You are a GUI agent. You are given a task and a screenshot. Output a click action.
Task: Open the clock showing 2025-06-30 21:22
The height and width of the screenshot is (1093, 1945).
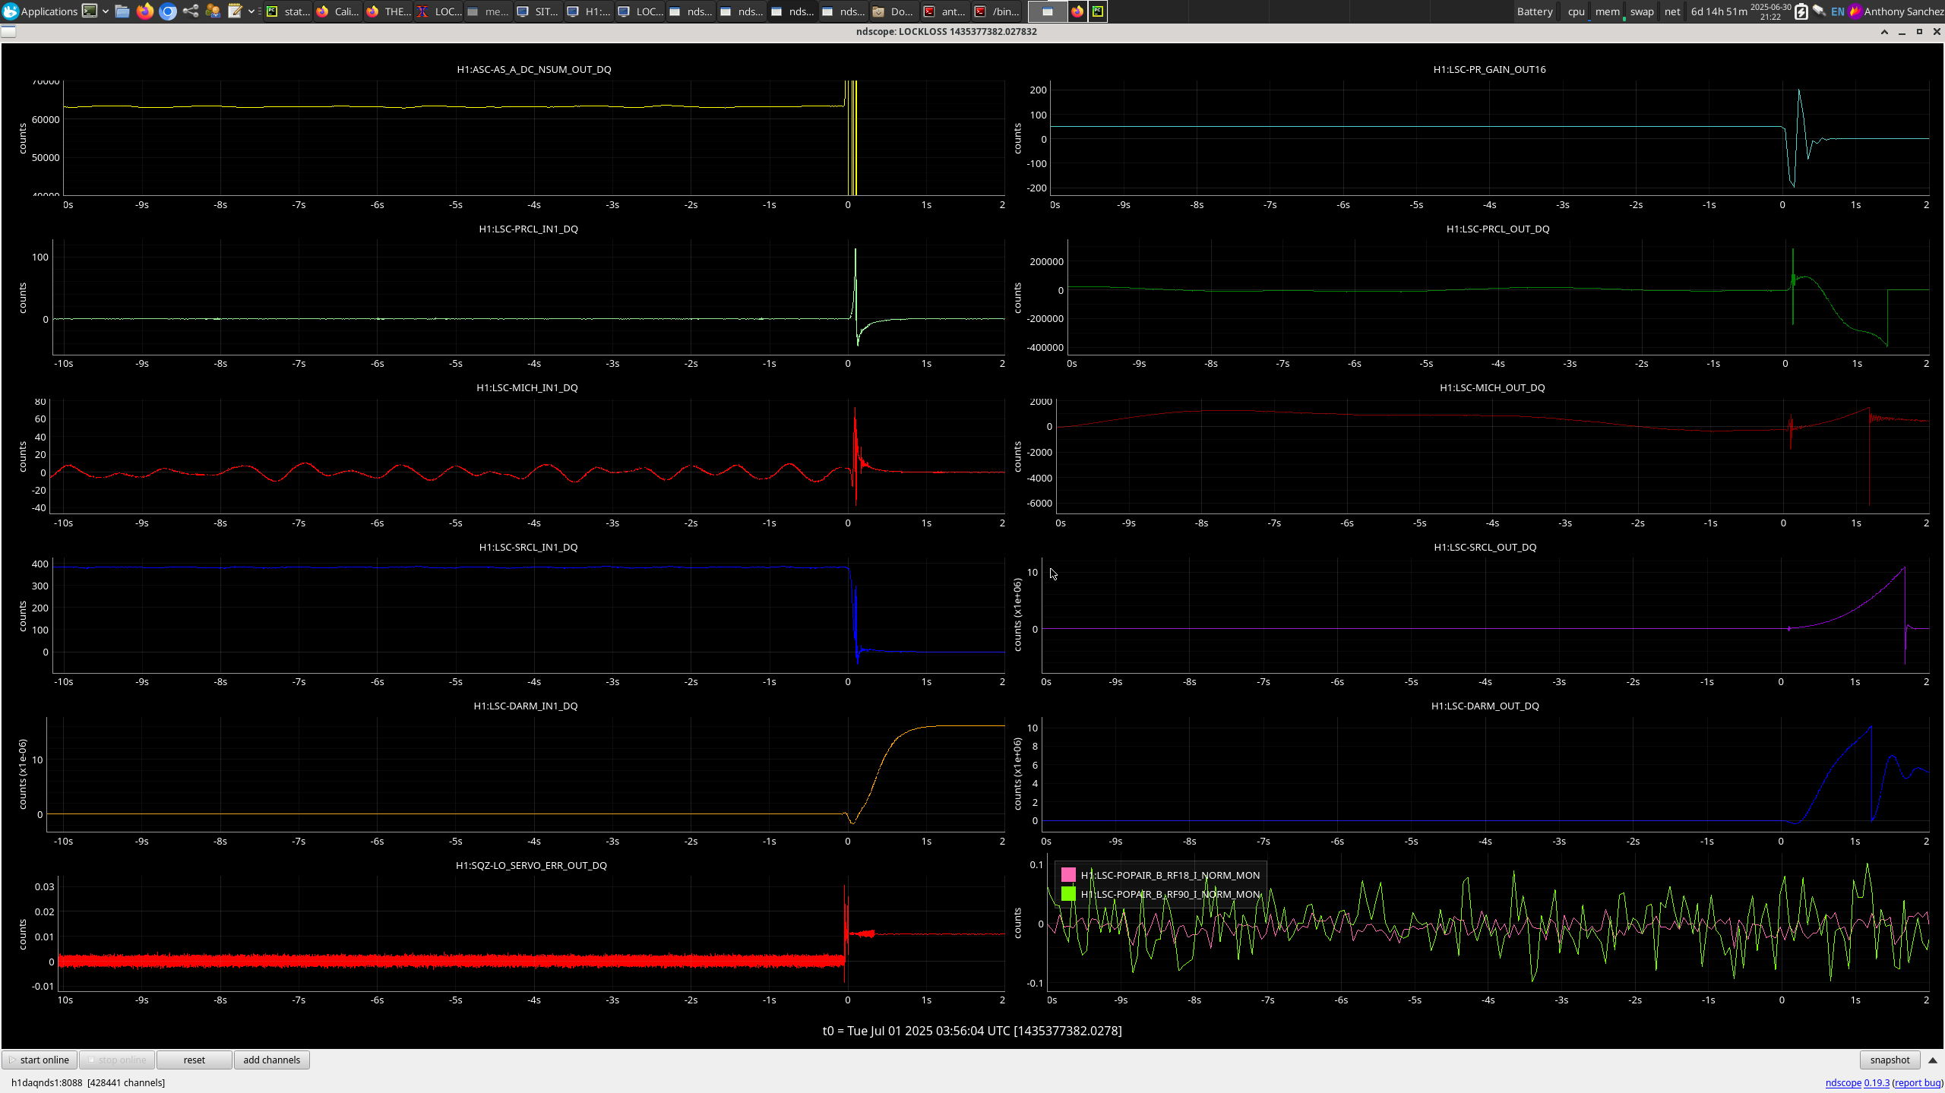(x=1770, y=11)
